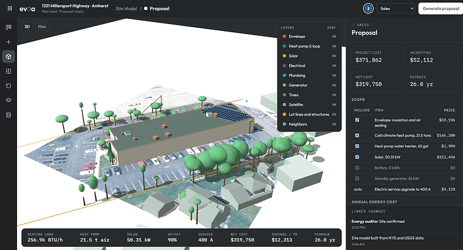Toggle the Envelope layer ON switch
This screenshot has width=463, height=250.
coord(334,37)
